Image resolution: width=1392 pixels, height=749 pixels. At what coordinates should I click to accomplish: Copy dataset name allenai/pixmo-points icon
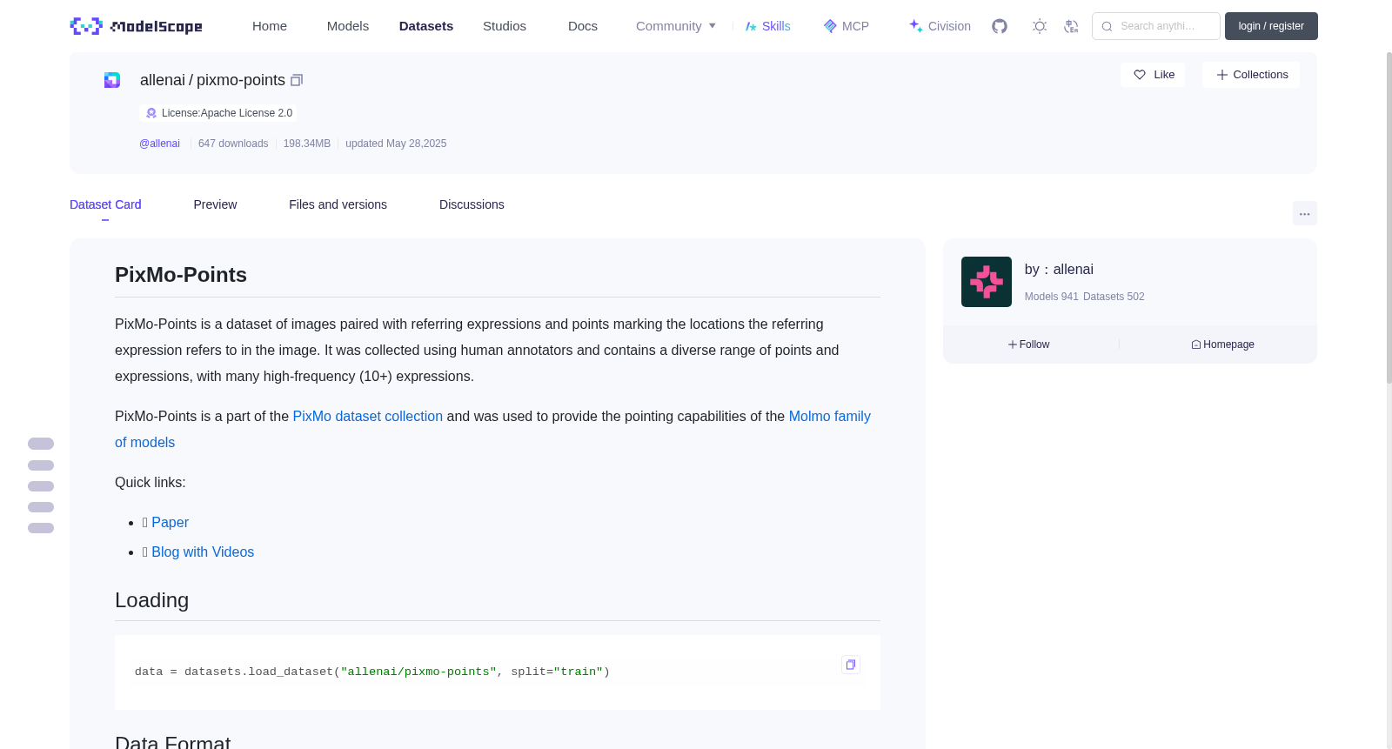click(x=297, y=80)
